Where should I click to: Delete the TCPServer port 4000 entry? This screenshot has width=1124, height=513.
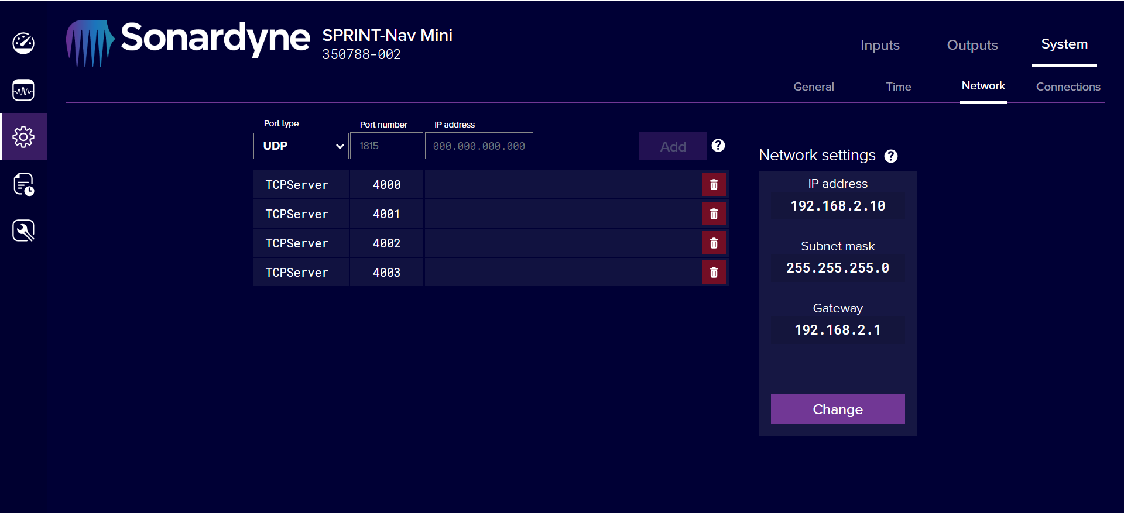714,185
